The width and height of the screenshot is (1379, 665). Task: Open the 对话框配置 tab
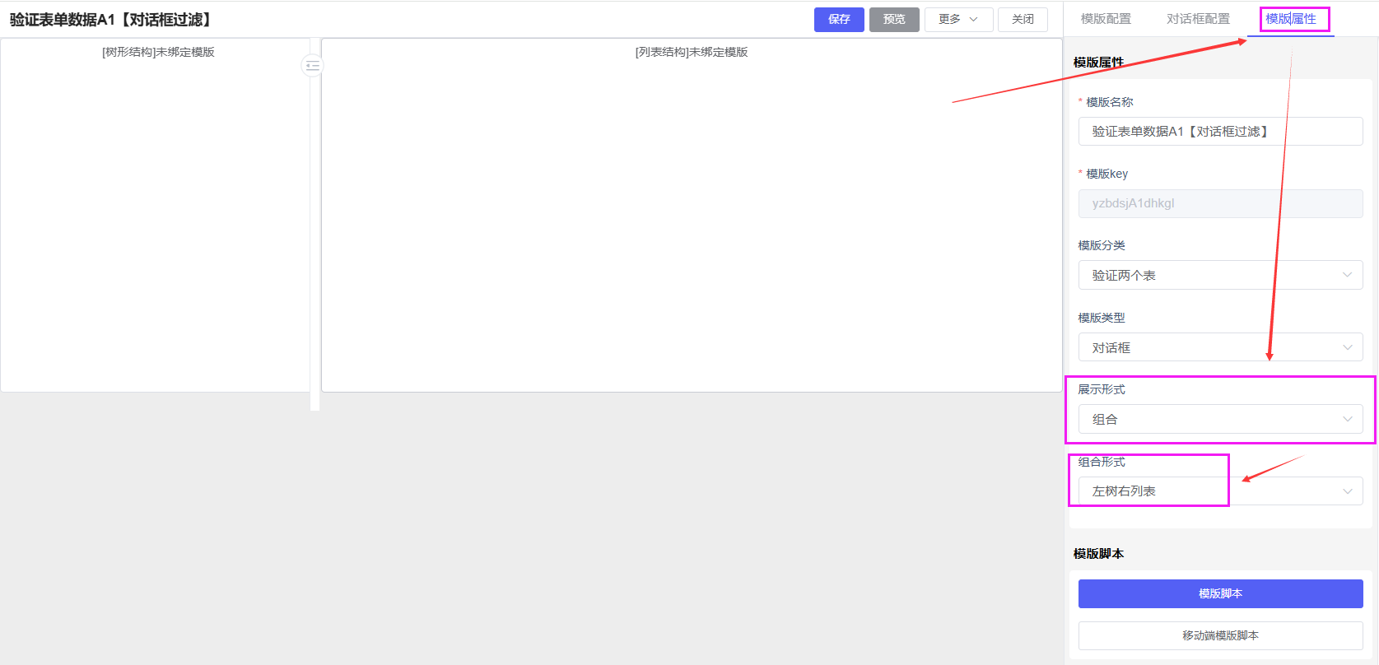(1197, 19)
